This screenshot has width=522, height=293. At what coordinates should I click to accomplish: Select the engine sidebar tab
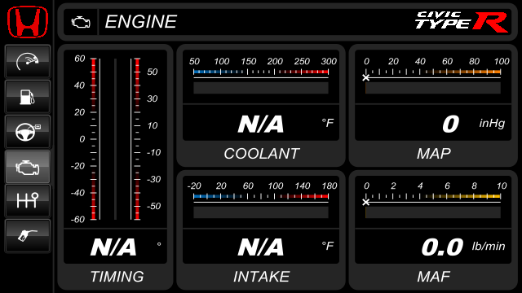coord(28,166)
